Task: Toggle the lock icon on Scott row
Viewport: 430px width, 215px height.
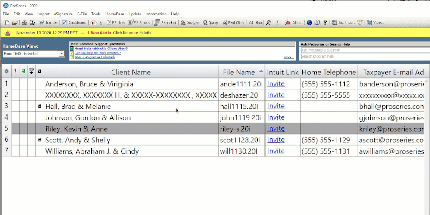Action: tap(40, 140)
